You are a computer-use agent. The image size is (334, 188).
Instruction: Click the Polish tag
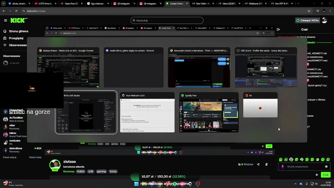tap(81, 172)
